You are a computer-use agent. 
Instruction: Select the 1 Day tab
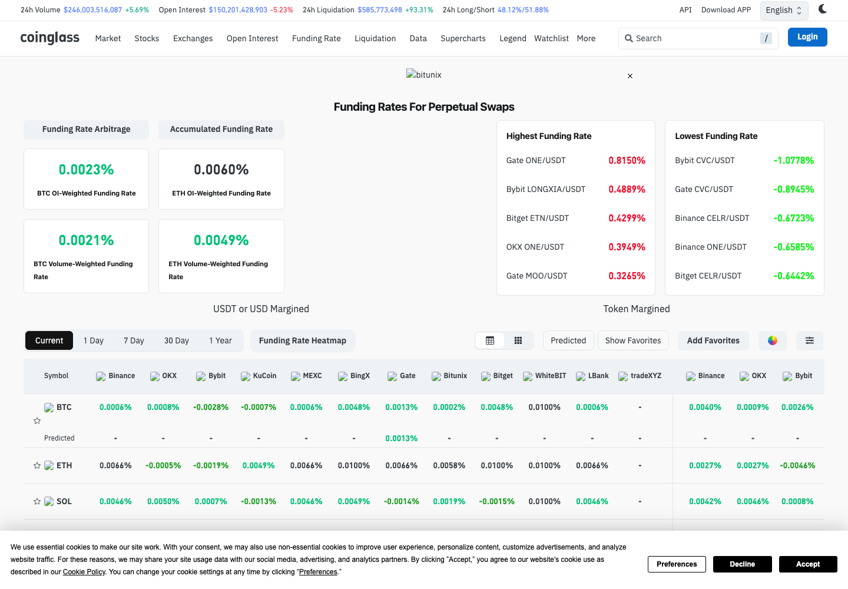pos(94,340)
